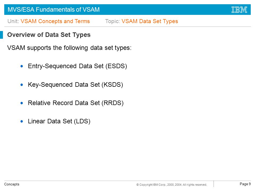Click Linear Data Set (LDS) item
This screenshot has width=255, height=191.
(59, 121)
